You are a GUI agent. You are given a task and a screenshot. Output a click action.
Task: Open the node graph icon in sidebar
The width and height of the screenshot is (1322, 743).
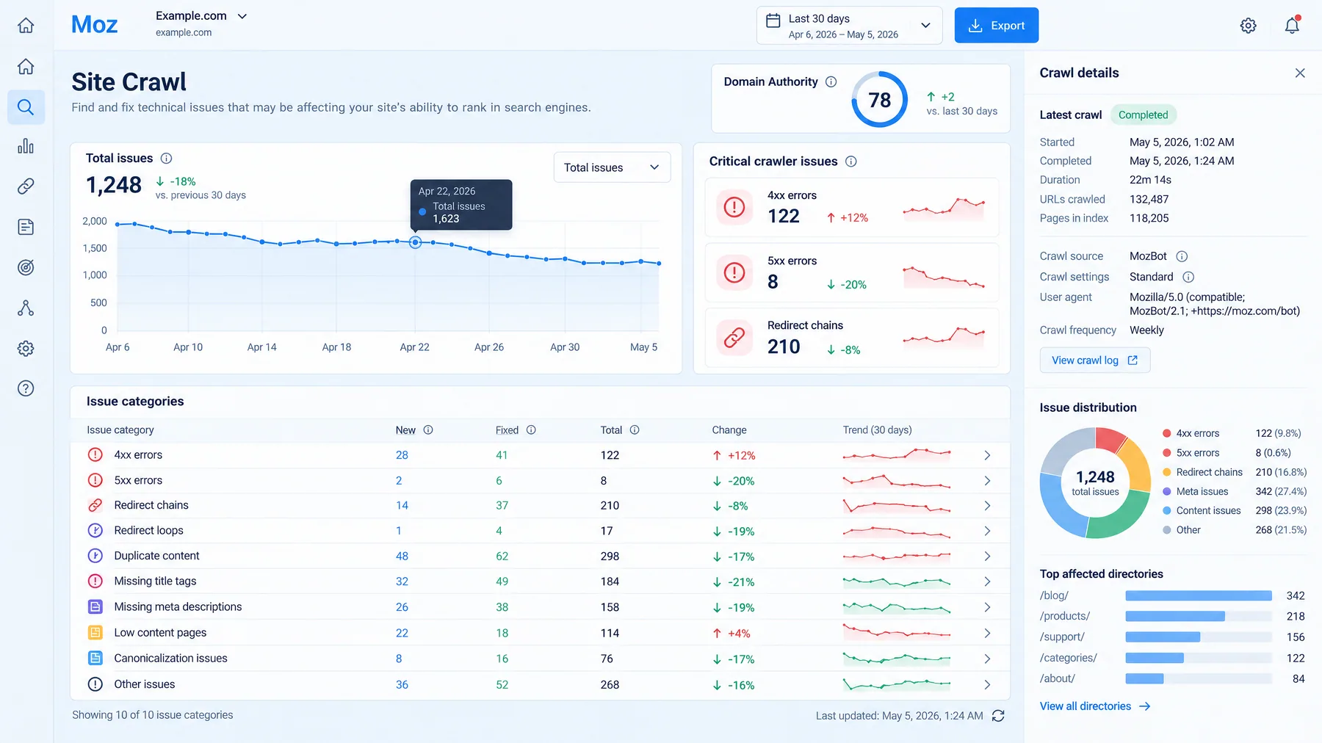pyautogui.click(x=26, y=308)
